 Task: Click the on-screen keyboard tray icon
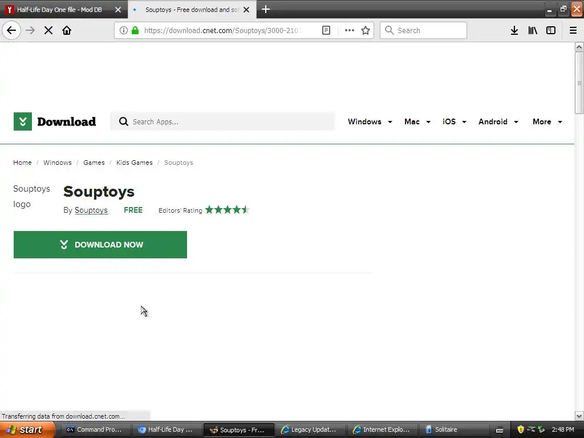click(x=500, y=430)
